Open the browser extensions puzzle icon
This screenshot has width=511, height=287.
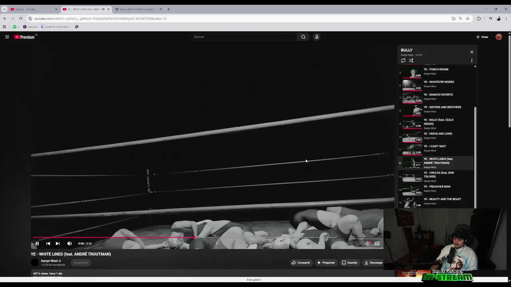click(479, 18)
